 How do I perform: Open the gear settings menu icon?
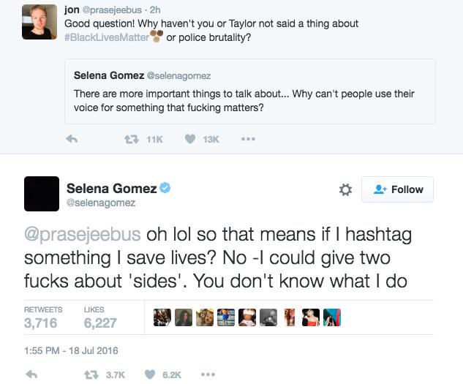point(346,189)
